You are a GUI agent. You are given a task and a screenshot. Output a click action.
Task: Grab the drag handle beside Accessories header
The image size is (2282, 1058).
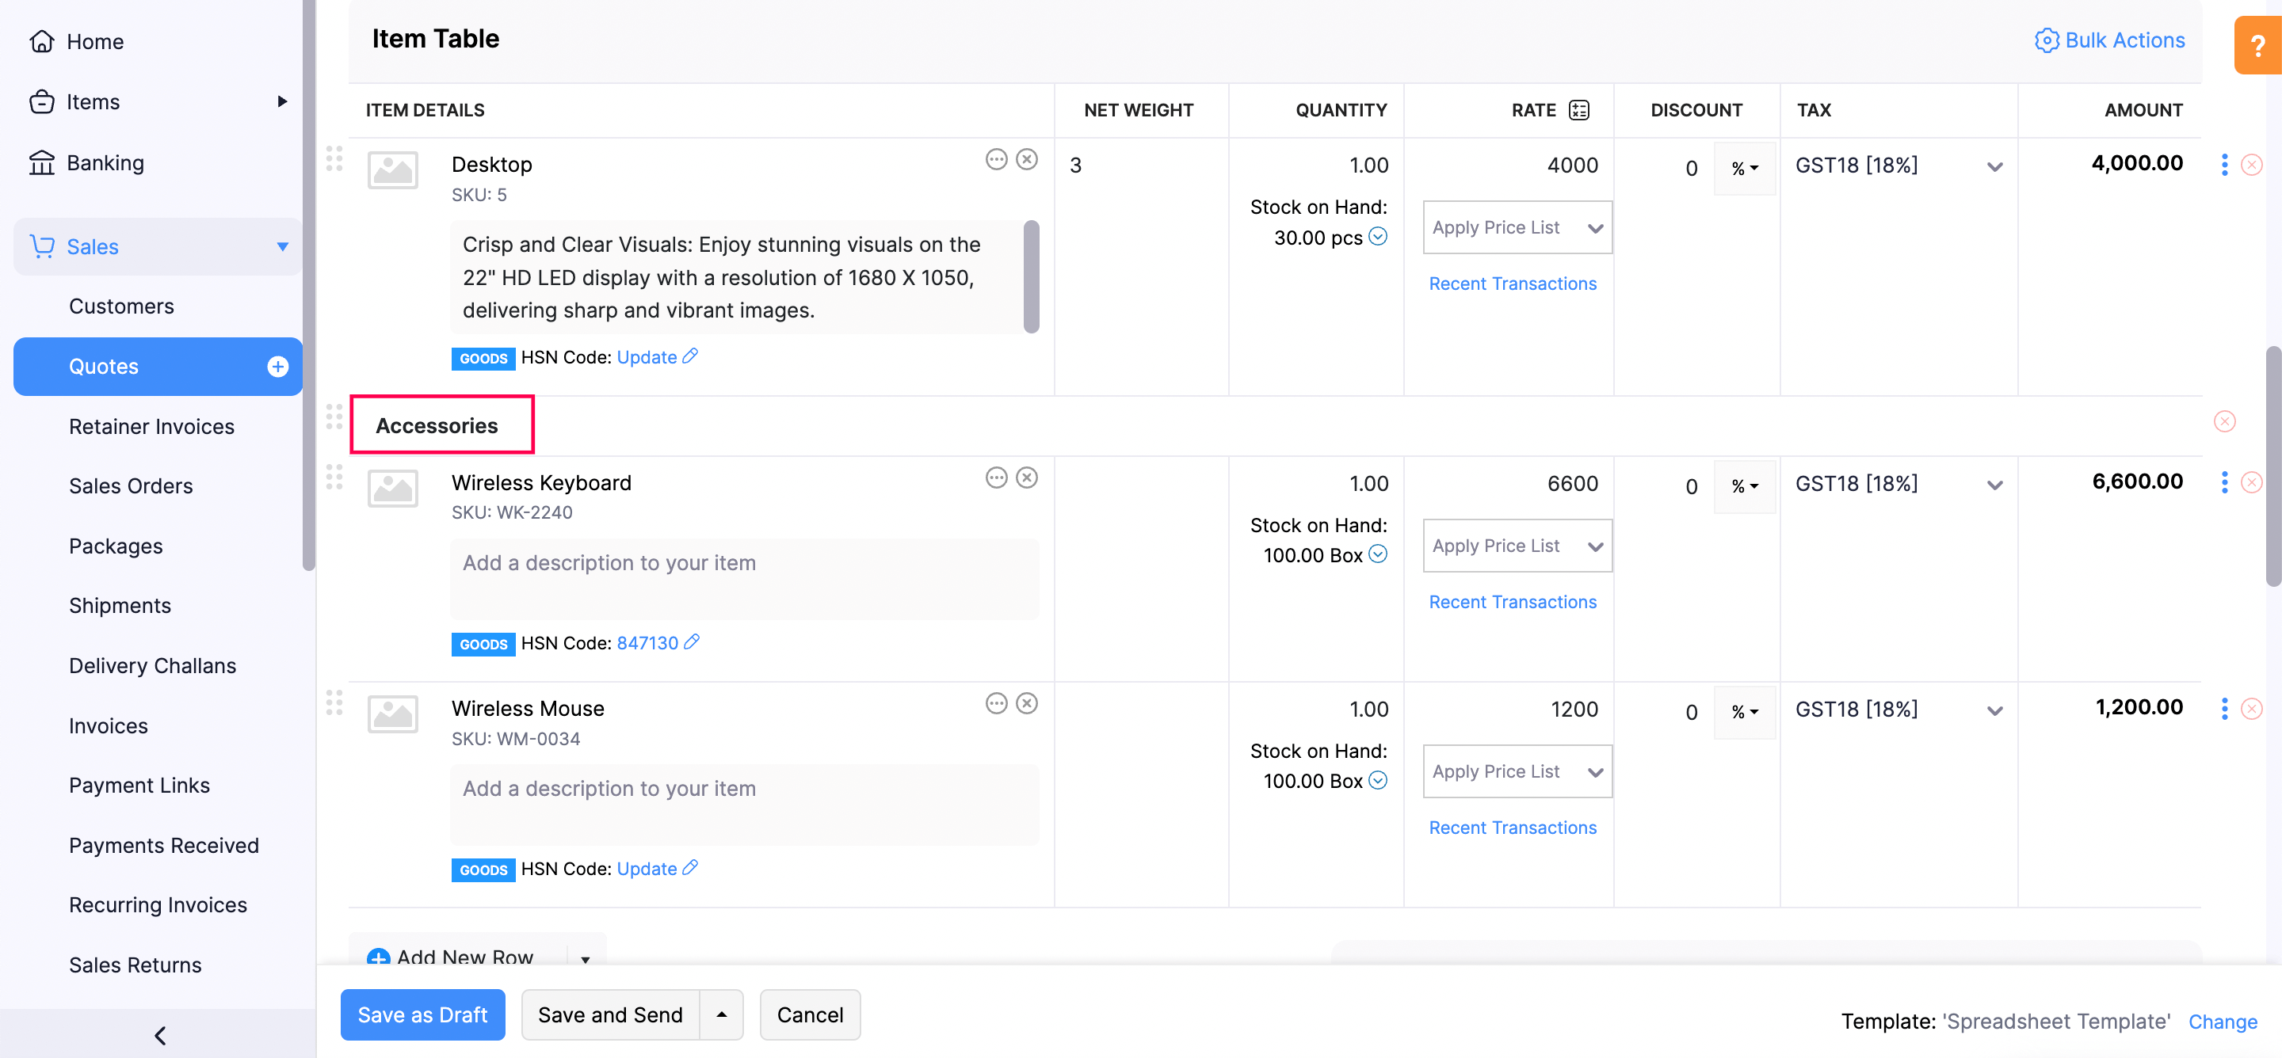[335, 418]
